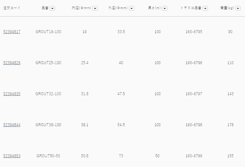245x167 pixels.
Task: Select the GROUT32-100 part number cell
Action: (x=48, y=94)
